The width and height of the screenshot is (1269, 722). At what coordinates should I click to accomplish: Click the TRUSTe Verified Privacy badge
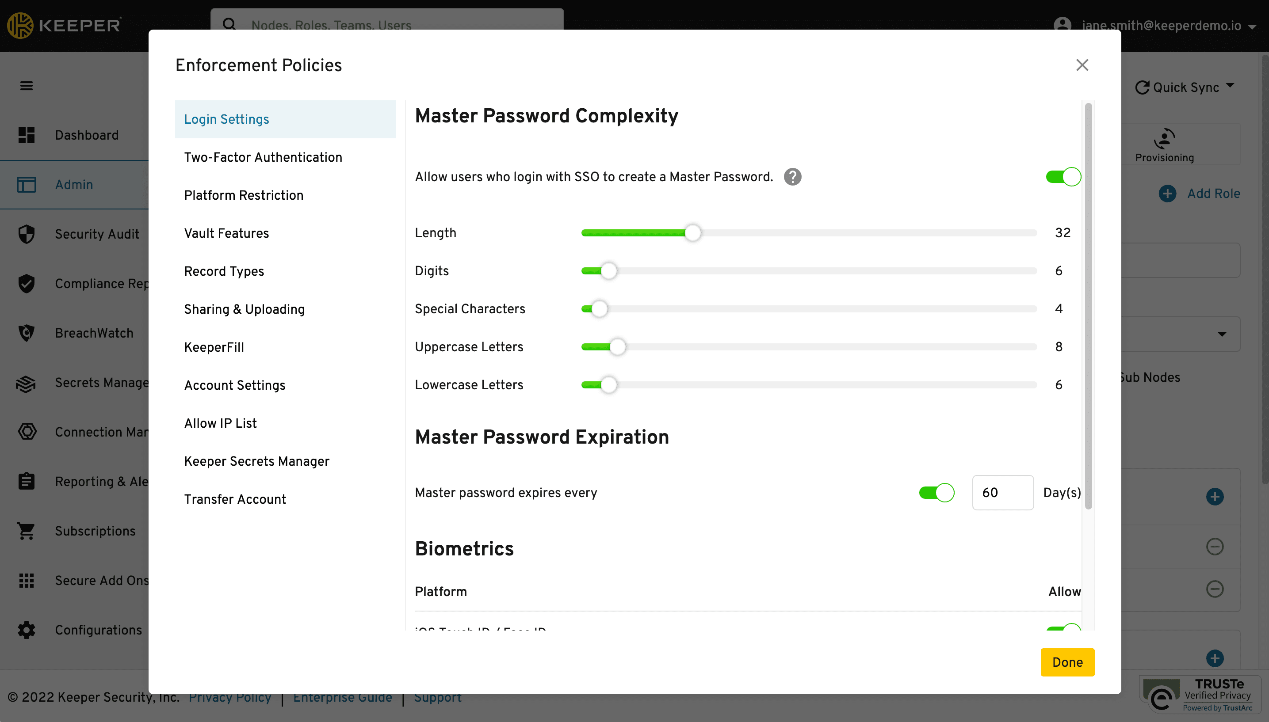(x=1200, y=695)
